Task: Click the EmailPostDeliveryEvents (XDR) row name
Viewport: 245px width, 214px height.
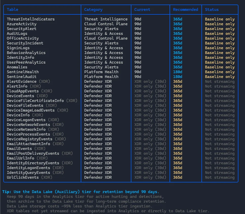Action: coord(40,153)
